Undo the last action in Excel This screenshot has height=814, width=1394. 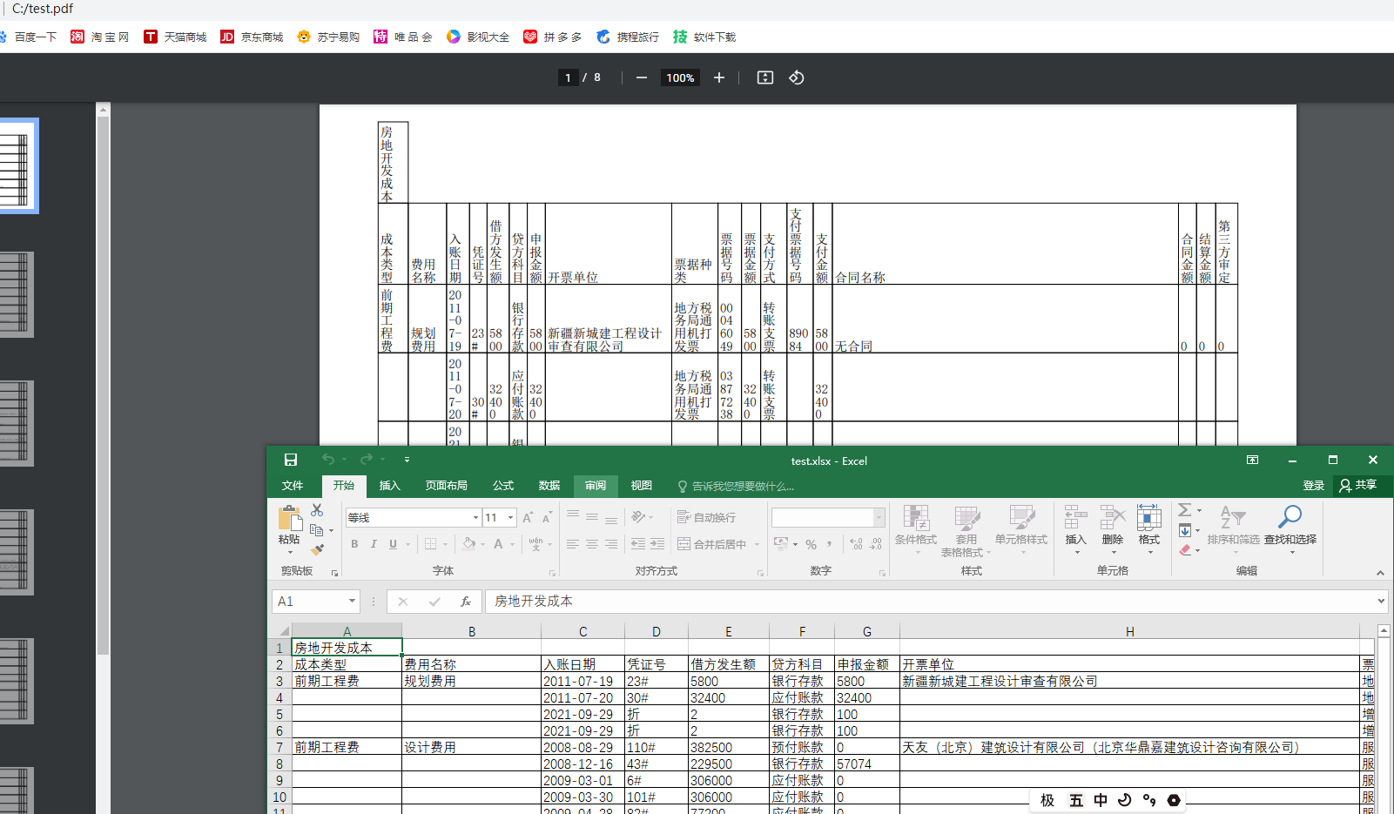[327, 460]
